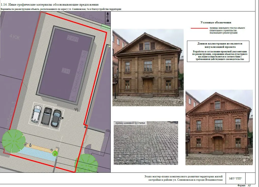Select the dark blue parked car

56,118
